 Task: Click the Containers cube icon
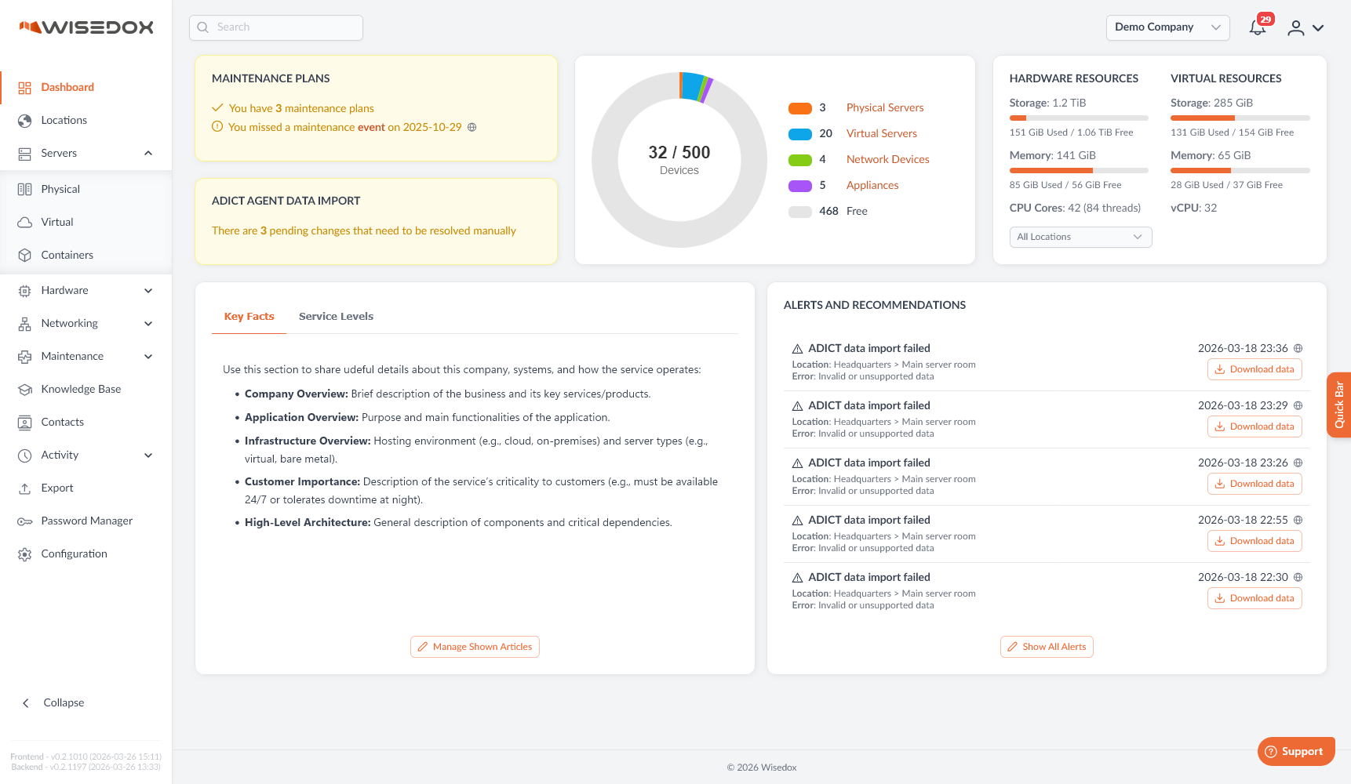[x=25, y=256]
